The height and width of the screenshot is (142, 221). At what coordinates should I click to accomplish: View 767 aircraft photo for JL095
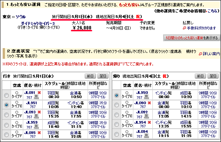32,137
